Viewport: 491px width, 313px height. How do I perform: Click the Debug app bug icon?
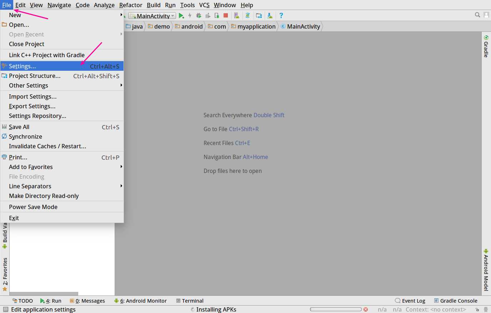199,16
